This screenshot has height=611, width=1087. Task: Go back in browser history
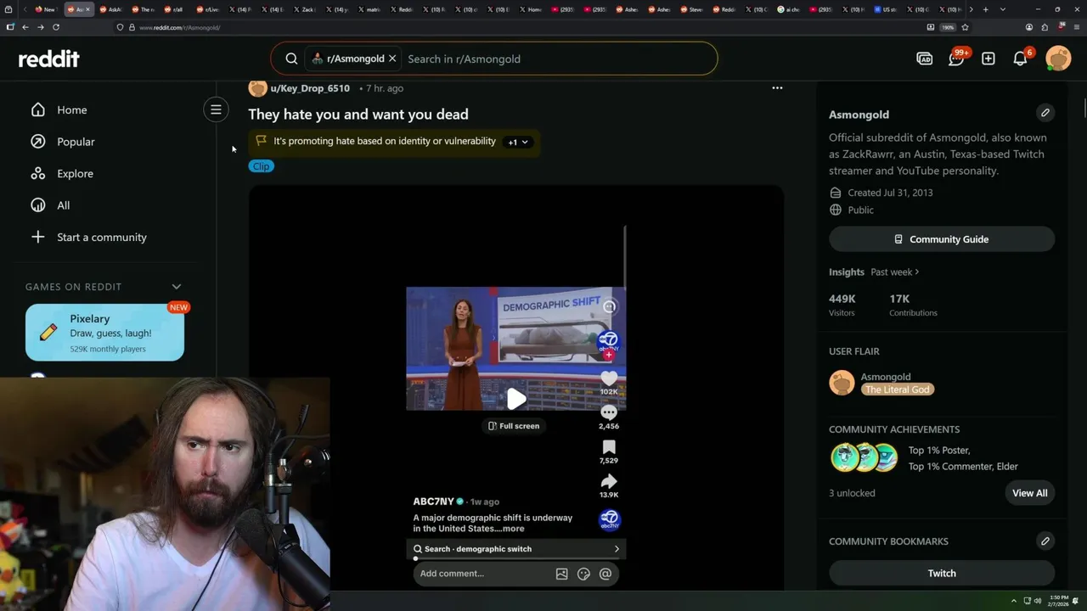(25, 27)
